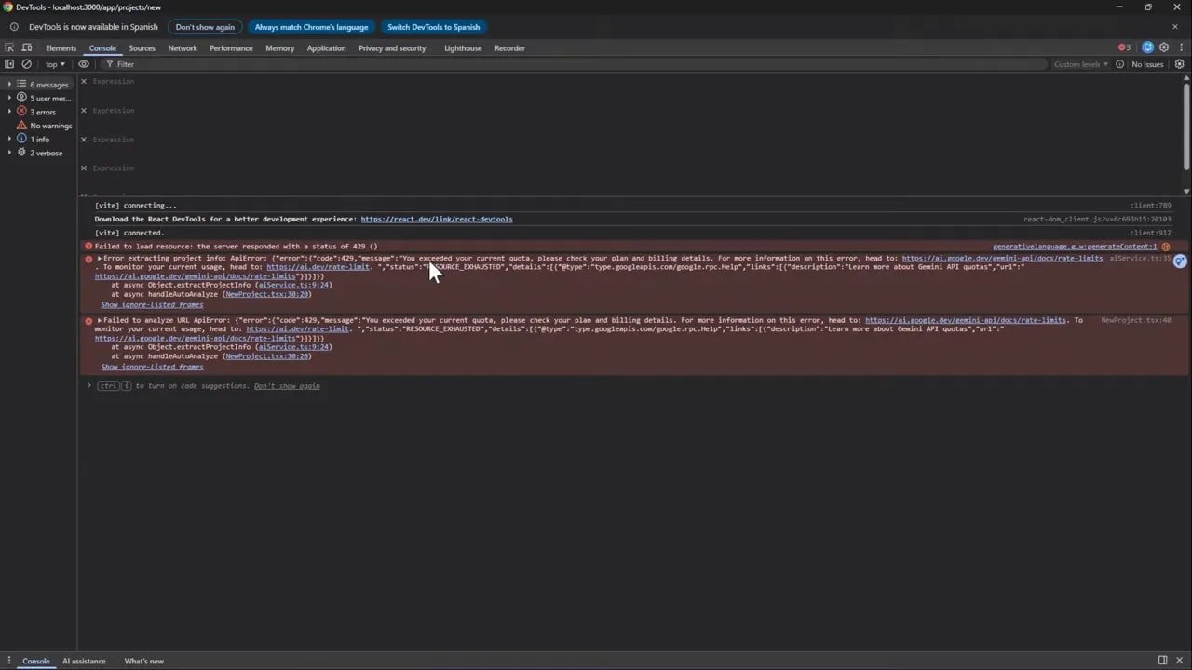The image size is (1192, 670).
Task: Open the top frame context dropdown
Action: pos(53,63)
